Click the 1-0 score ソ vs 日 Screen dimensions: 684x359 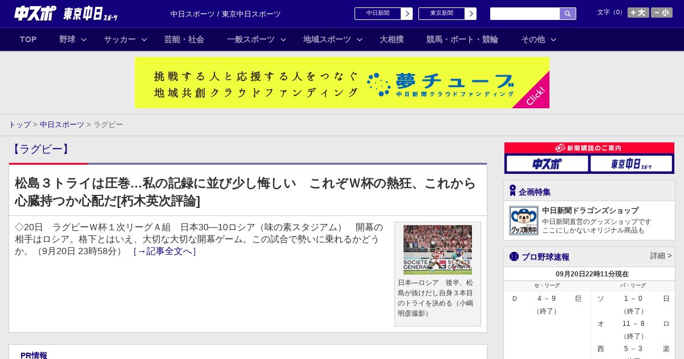click(633, 299)
